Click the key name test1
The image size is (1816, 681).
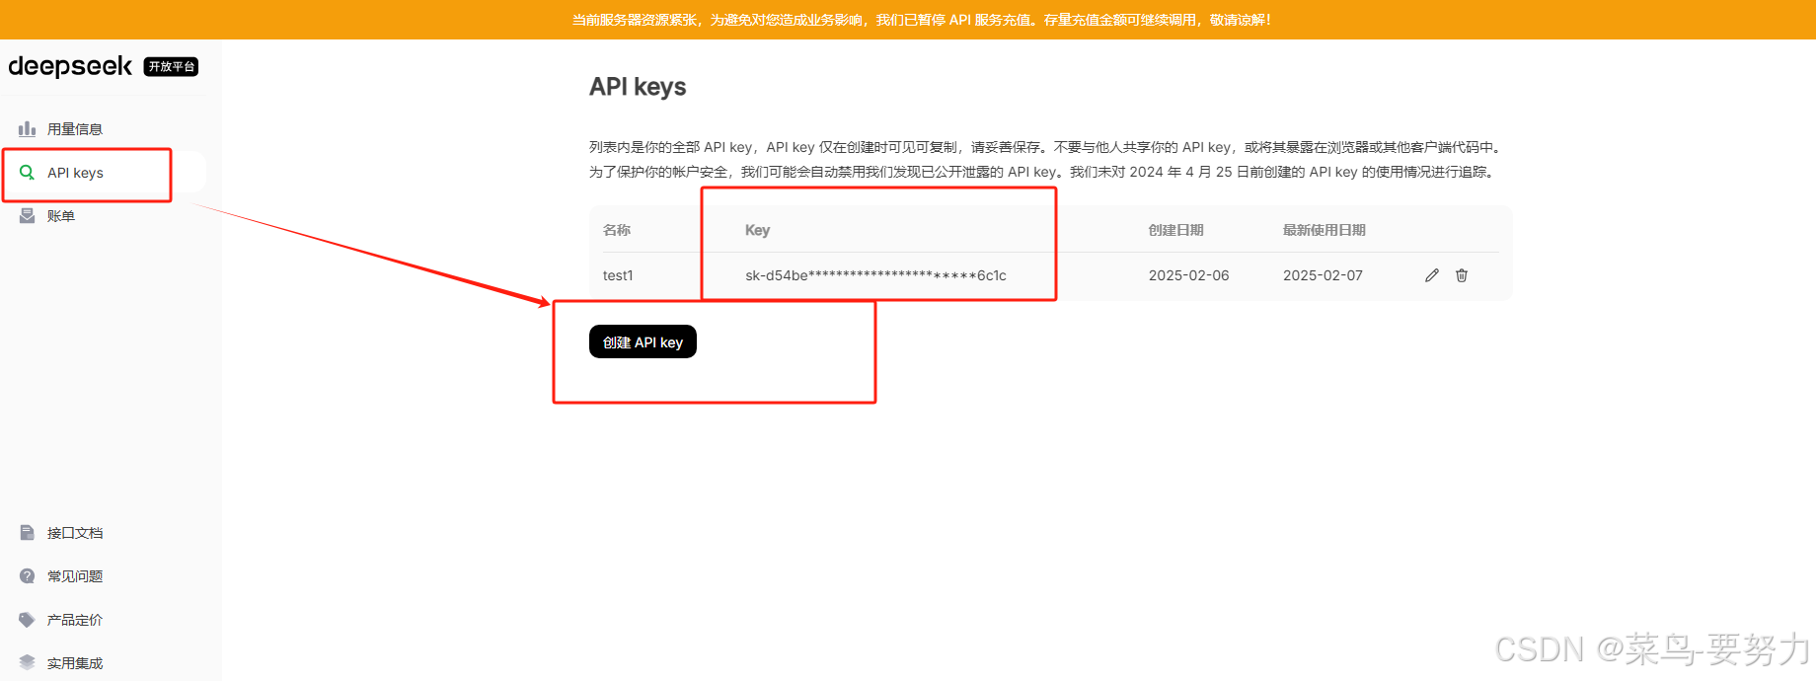point(618,275)
